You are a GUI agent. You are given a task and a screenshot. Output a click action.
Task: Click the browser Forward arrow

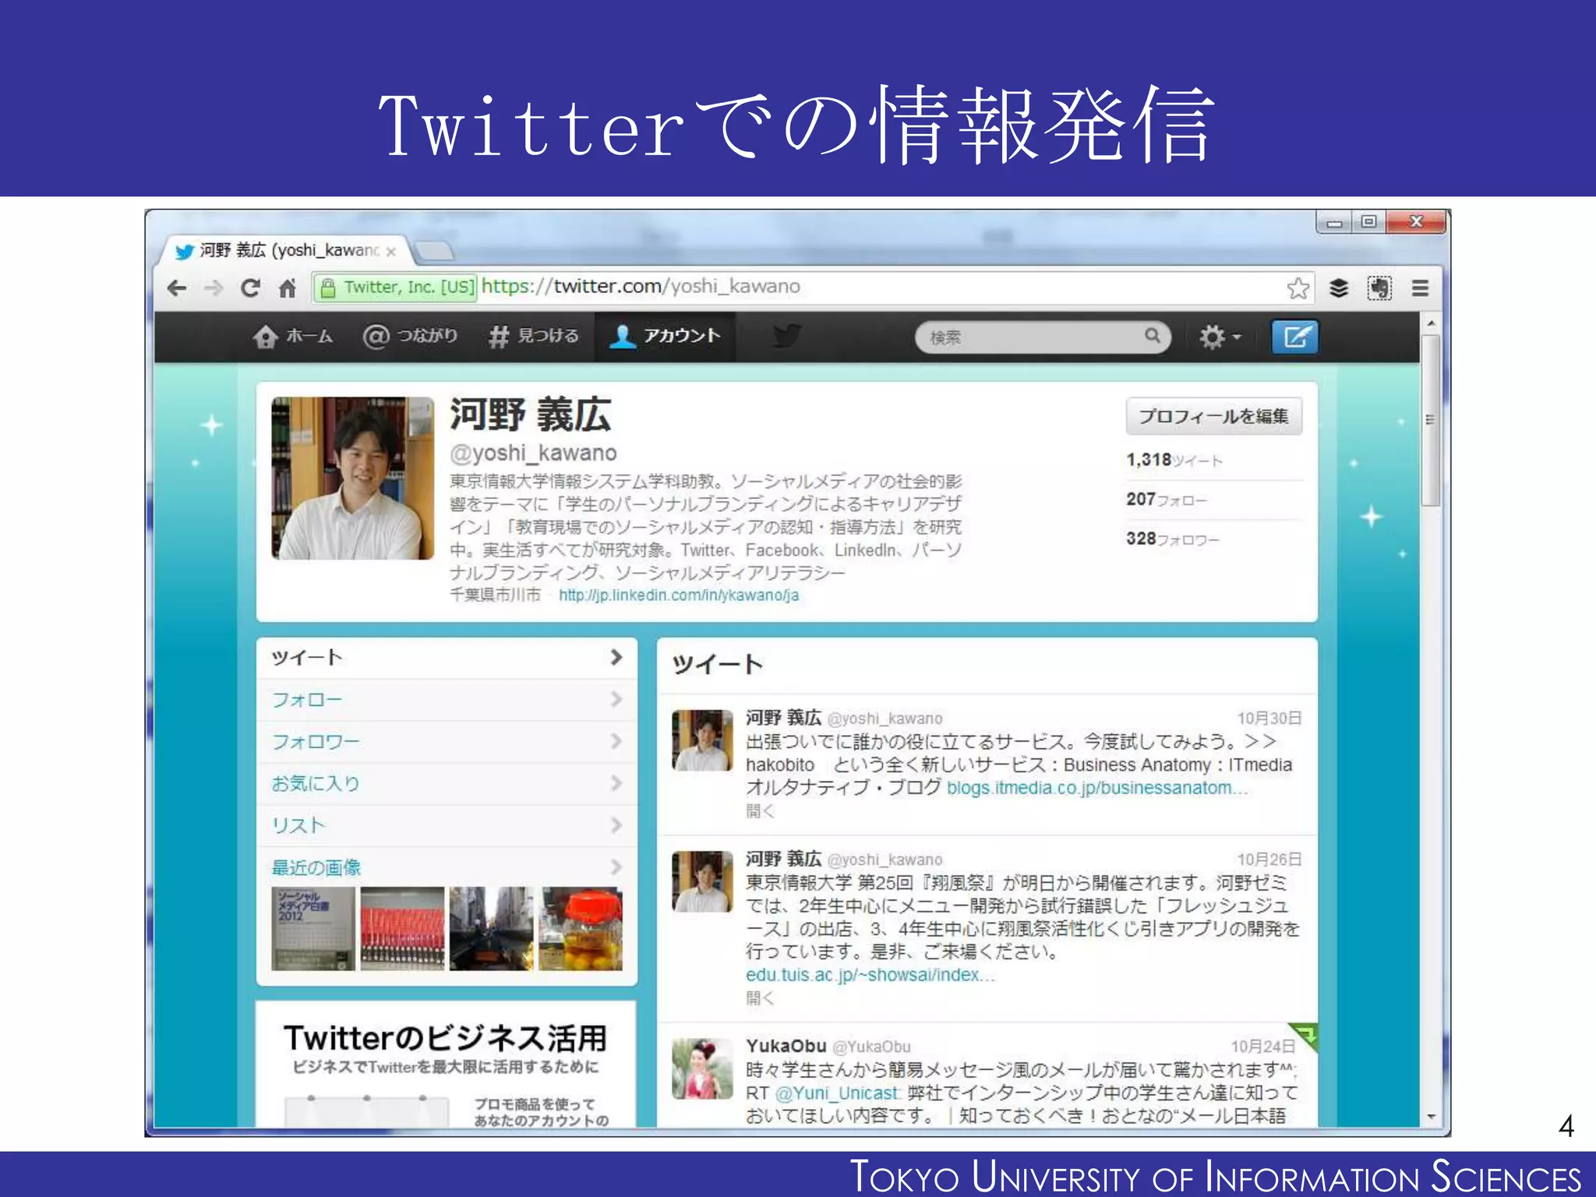(x=214, y=288)
